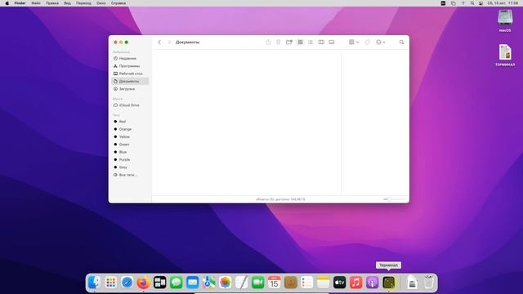Screen dimensions: 523x294
Task: Click the Finder forward navigation arrow
Action: [169, 42]
